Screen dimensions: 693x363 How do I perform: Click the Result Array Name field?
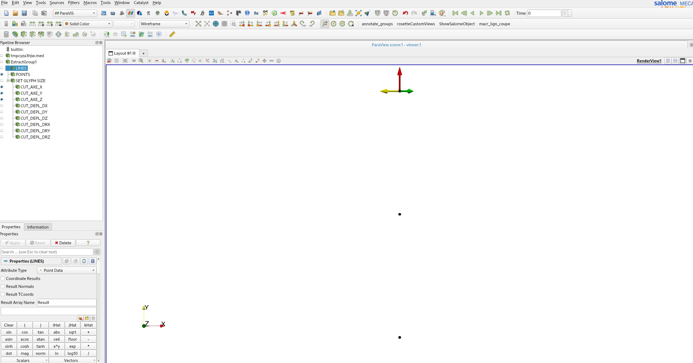[67, 302]
